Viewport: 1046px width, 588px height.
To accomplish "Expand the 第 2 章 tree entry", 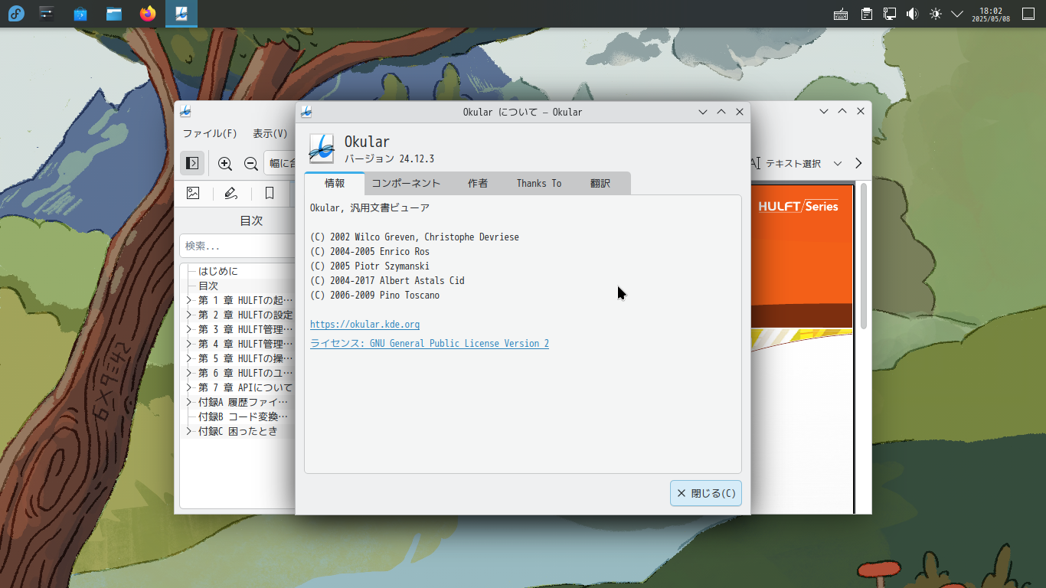I will click(189, 315).
